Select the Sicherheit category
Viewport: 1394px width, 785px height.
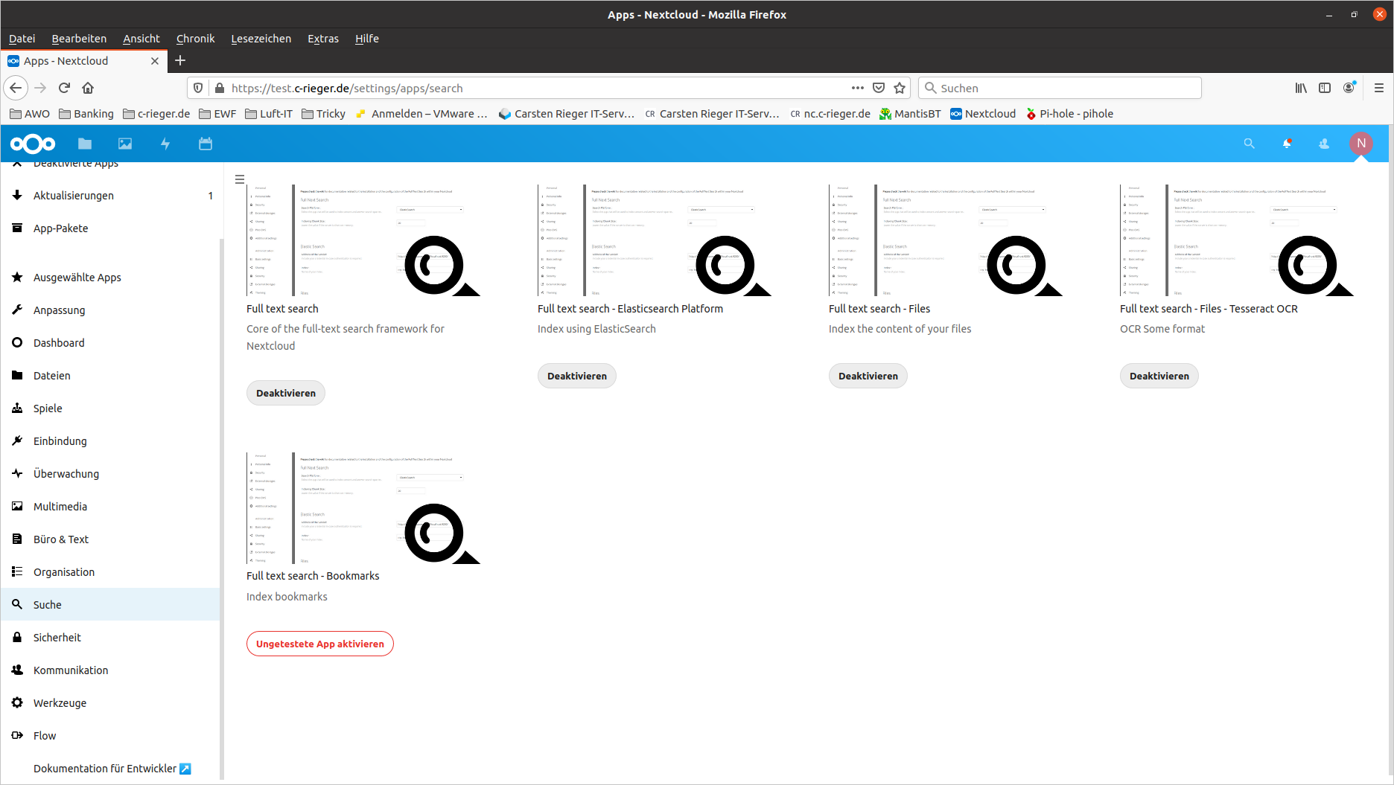pos(112,638)
